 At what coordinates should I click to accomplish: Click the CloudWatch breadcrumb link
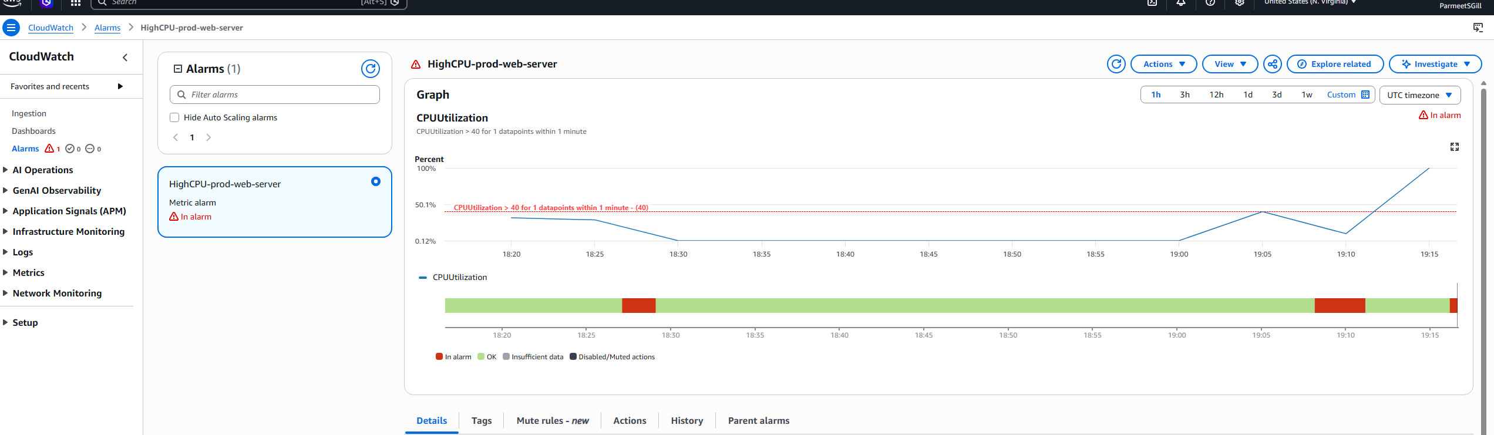click(51, 28)
